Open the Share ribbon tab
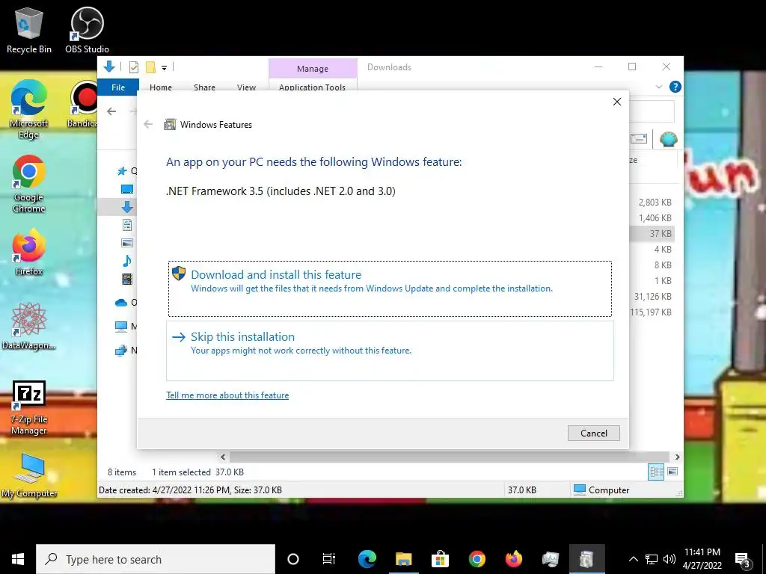This screenshot has width=766, height=574. click(204, 87)
